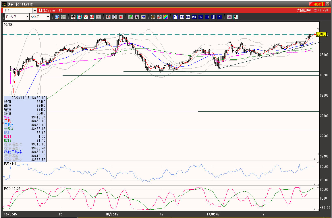Open the gear settings icon

click(153, 17)
